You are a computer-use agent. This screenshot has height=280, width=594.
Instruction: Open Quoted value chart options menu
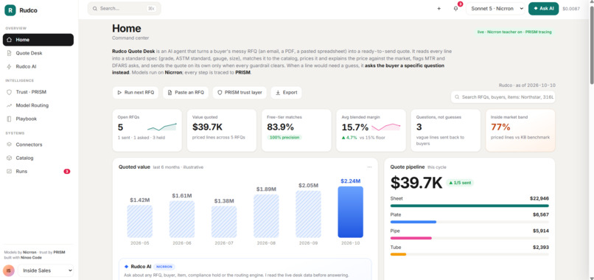(369, 167)
